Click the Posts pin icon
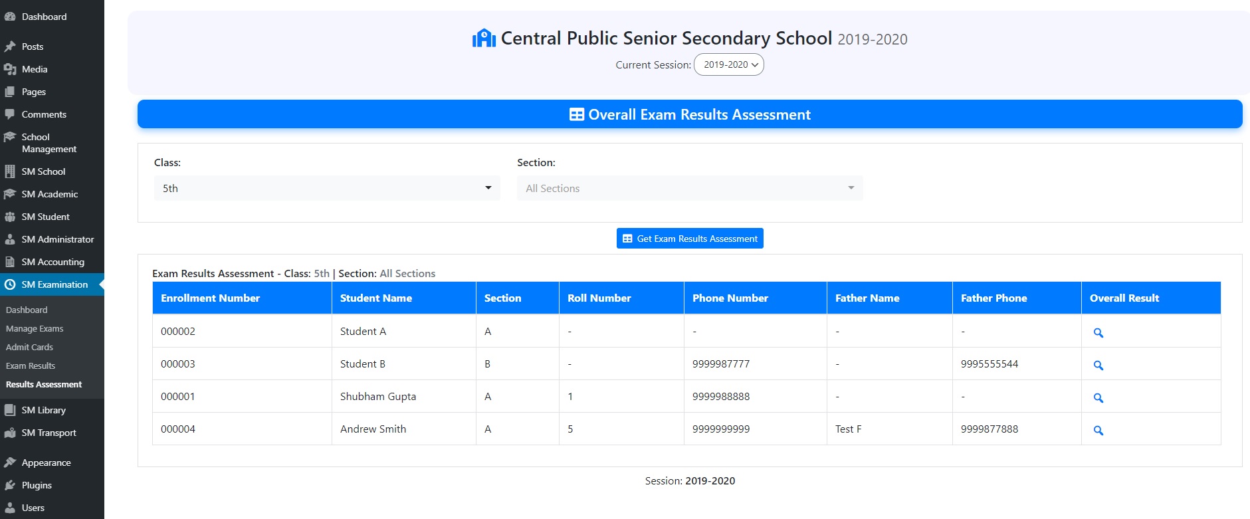Viewport: 1250px width, 519px height. [x=10, y=47]
